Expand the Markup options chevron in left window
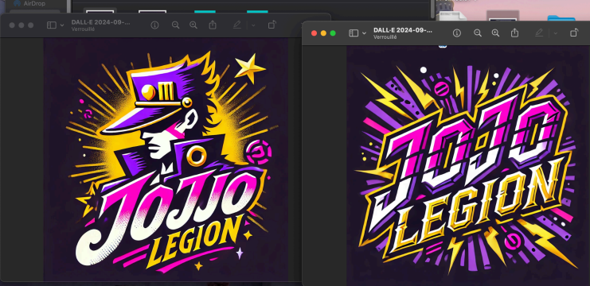590x286 pixels. coord(253,25)
